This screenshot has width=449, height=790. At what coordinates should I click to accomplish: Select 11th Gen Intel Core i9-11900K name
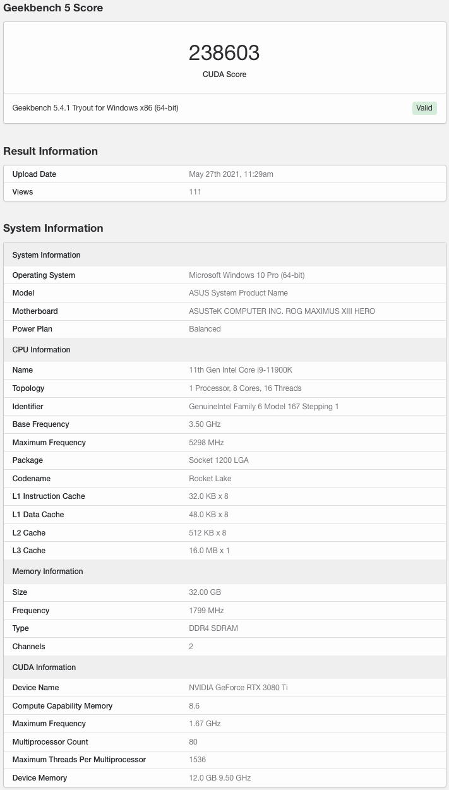241,370
